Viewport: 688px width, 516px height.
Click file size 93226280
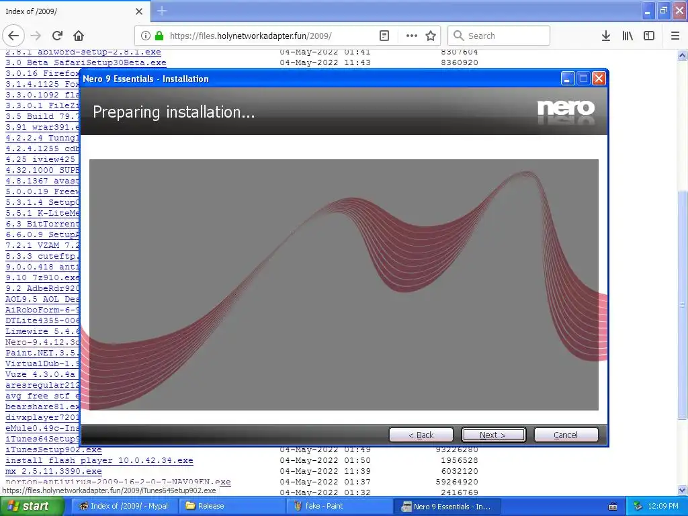point(457,449)
